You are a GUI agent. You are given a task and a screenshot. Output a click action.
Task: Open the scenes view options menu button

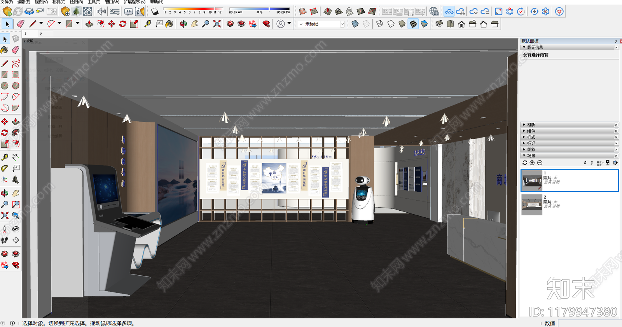click(x=600, y=163)
